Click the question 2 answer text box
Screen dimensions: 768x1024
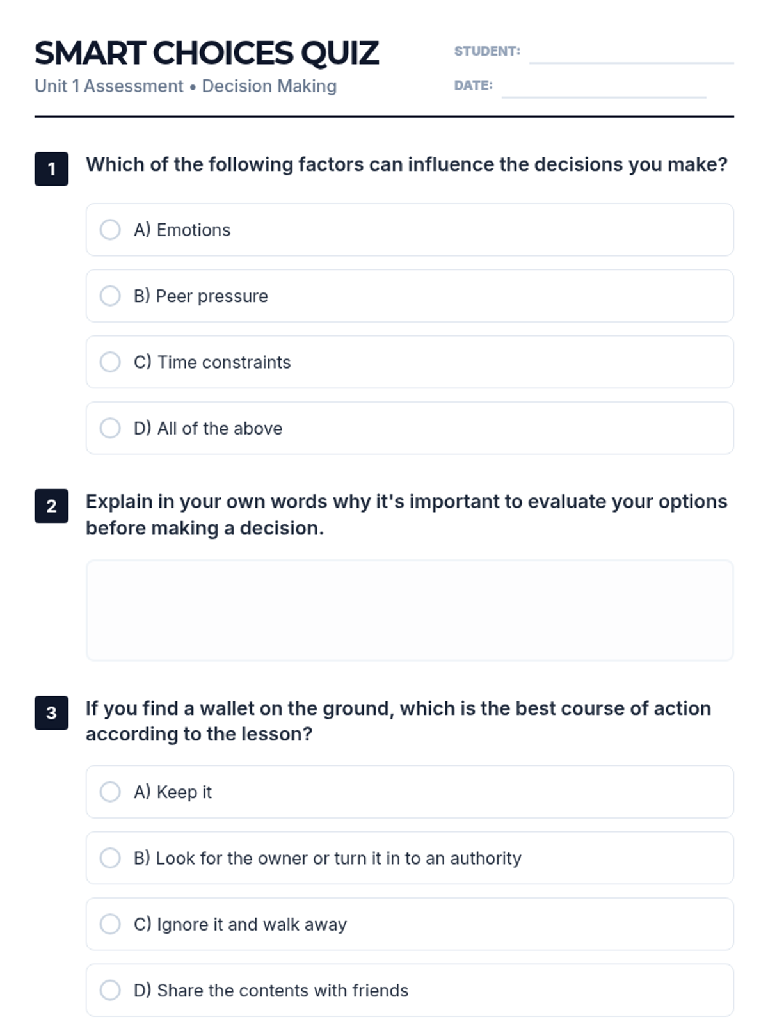click(x=410, y=610)
